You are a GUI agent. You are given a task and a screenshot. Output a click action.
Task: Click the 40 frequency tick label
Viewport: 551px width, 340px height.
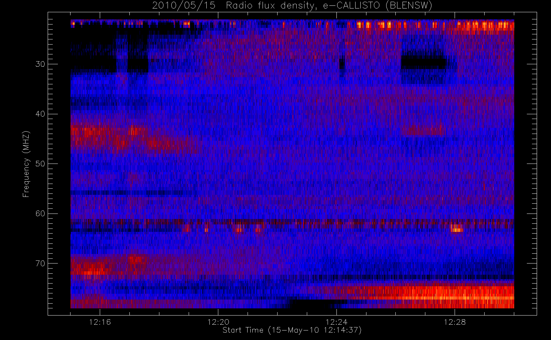(40, 114)
